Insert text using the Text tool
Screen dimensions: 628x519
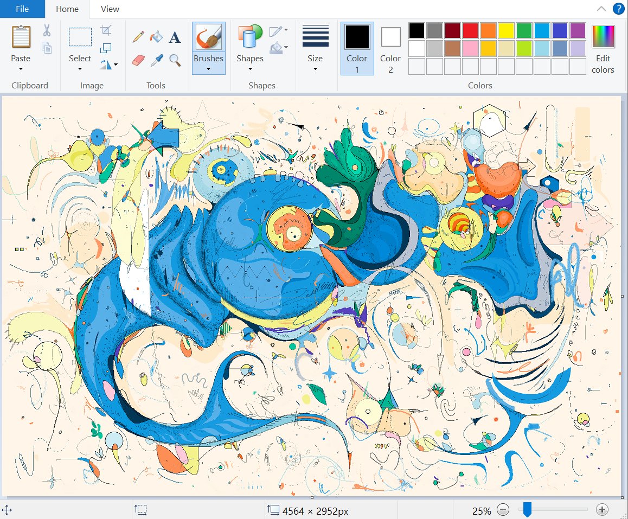pyautogui.click(x=174, y=37)
